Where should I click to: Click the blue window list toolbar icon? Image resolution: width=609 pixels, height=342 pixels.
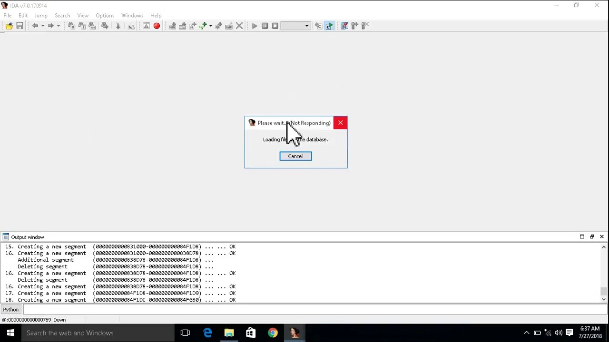click(x=344, y=26)
